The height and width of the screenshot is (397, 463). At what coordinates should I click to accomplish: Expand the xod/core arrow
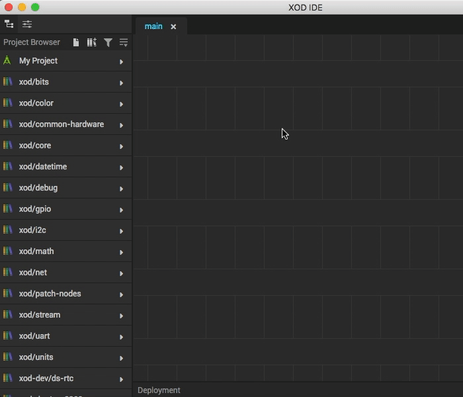[121, 146]
